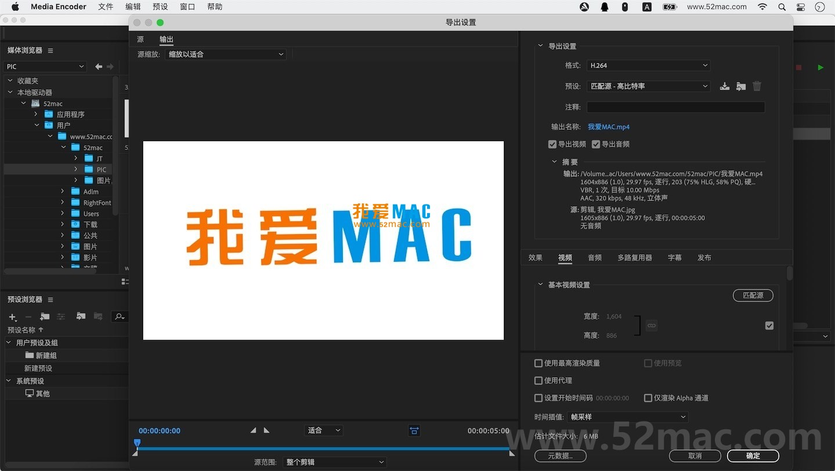Viewport: 835px width, 471px height.
Task: Open the 适合 zoom level dropdown
Action: coord(324,430)
